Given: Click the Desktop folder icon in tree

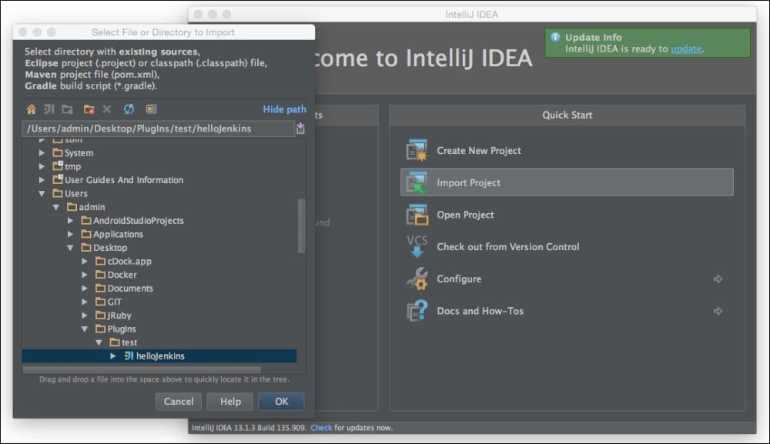Looking at the screenshot, I should [x=86, y=247].
